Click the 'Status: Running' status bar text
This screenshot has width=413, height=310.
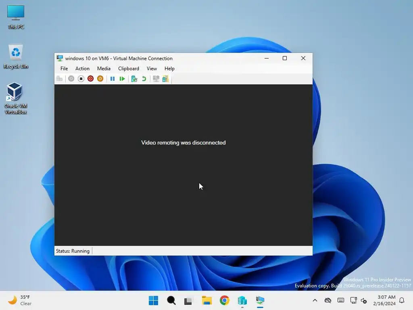tap(73, 251)
